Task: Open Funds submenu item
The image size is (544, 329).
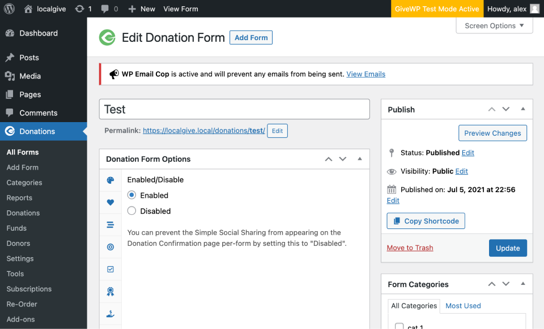Action: click(x=16, y=228)
